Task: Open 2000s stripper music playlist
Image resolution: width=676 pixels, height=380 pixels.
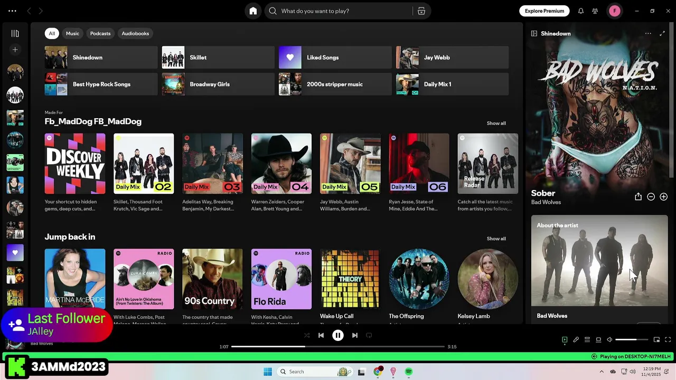Action: point(335,84)
